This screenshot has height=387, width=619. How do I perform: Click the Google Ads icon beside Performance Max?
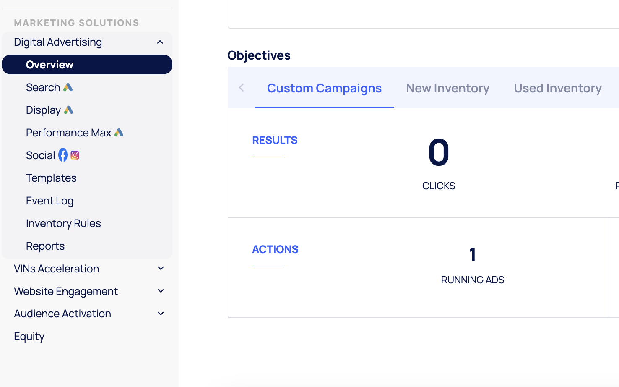point(119,133)
